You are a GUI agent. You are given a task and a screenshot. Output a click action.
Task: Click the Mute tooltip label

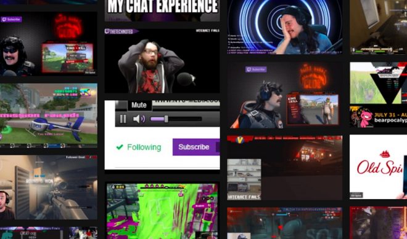[x=139, y=105]
